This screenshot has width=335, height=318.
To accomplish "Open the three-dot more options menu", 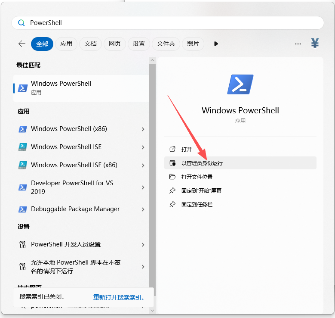I will pos(298,44).
